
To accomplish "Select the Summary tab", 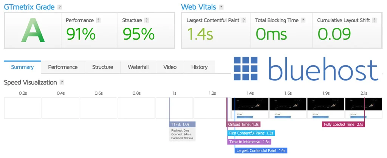I will coord(22,67).
